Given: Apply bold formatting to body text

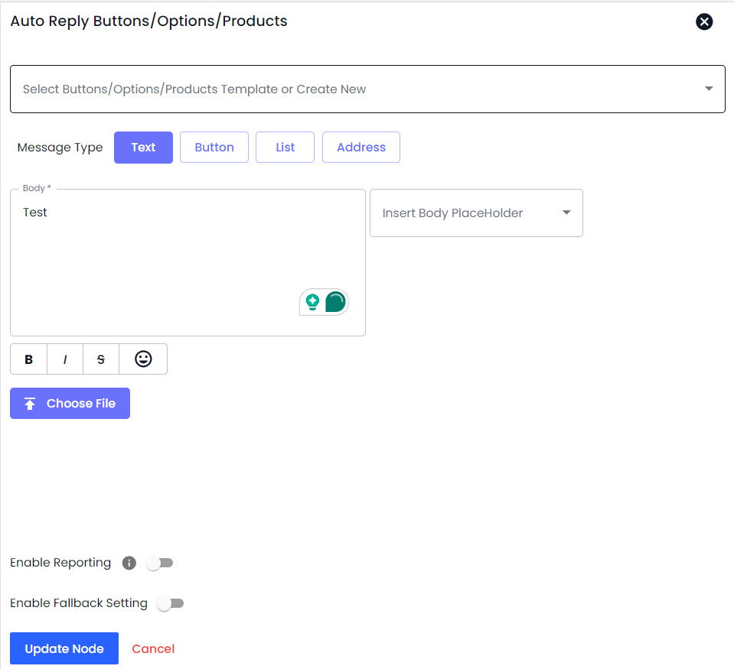Looking at the screenshot, I should pos(29,359).
